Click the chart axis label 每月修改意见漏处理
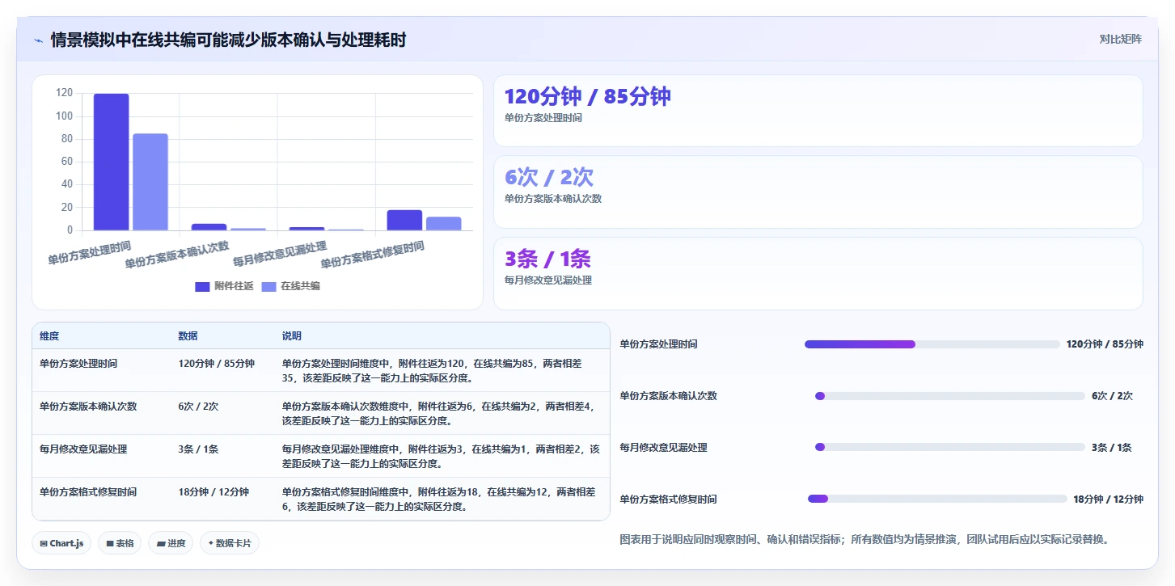The image size is (1175, 586). [x=280, y=253]
